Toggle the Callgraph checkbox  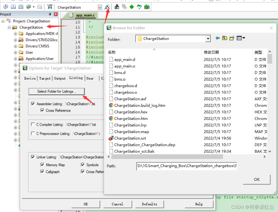point(42,171)
